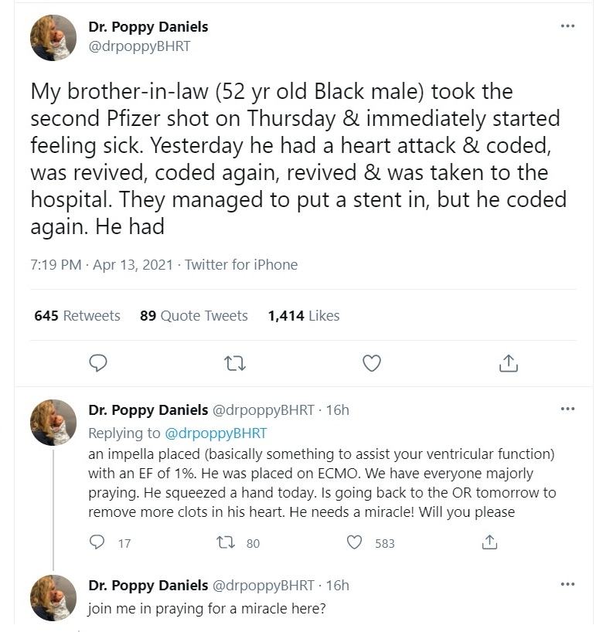View the 1,414 Likes list
Viewport: 603px width, 632px height.
[304, 315]
